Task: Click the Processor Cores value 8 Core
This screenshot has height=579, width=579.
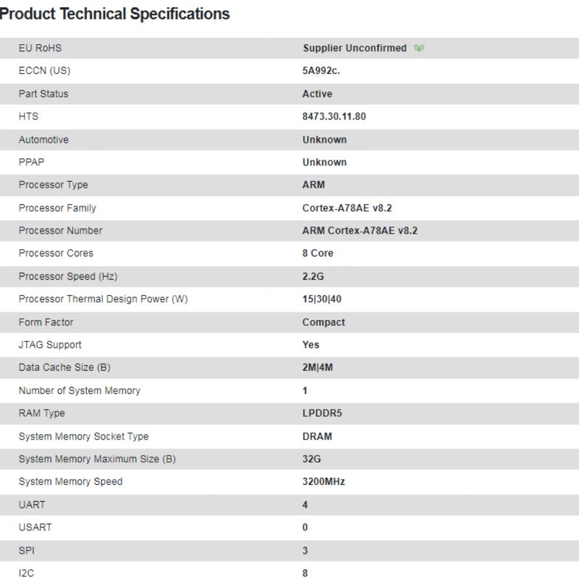Action: click(318, 253)
